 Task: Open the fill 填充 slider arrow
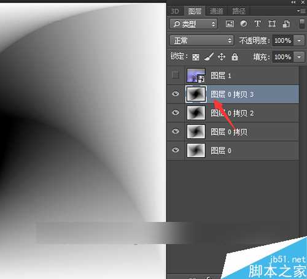(299, 57)
